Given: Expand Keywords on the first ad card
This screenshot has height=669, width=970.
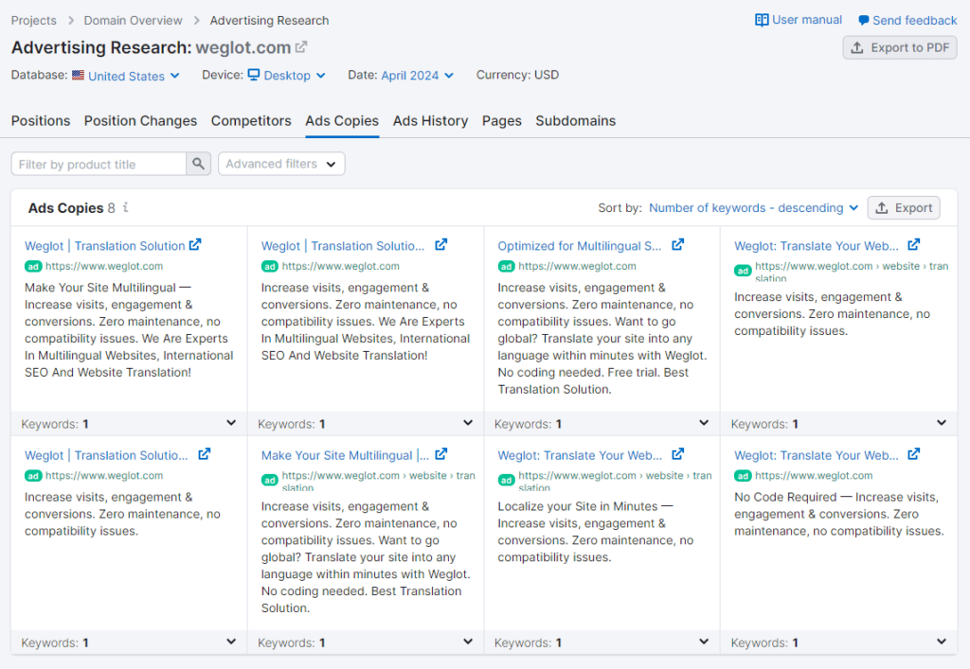Looking at the screenshot, I should click(231, 423).
